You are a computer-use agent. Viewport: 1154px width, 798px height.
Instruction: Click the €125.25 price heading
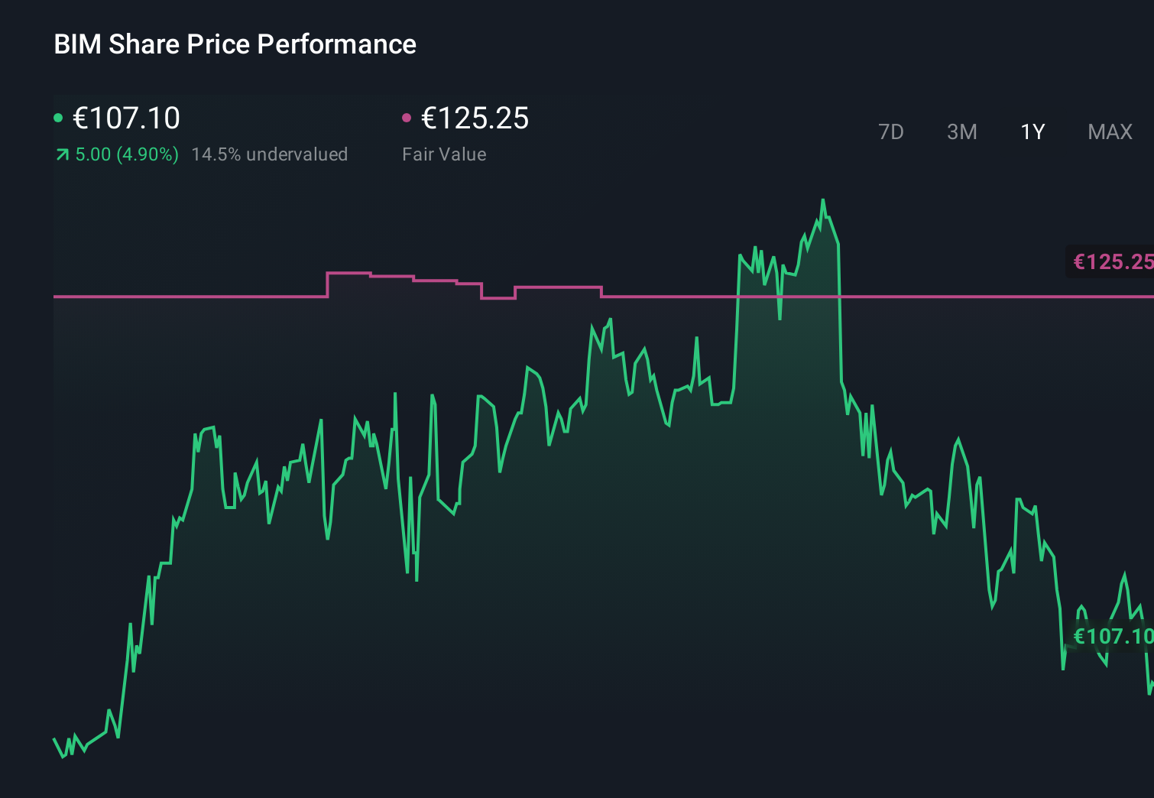coord(475,118)
